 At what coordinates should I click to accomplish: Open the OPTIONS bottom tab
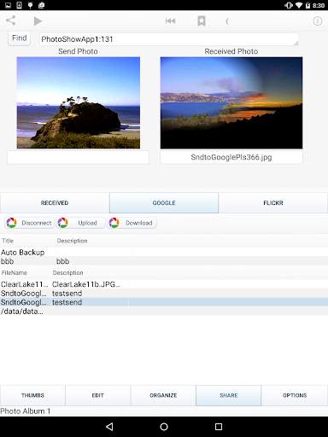coord(295,395)
